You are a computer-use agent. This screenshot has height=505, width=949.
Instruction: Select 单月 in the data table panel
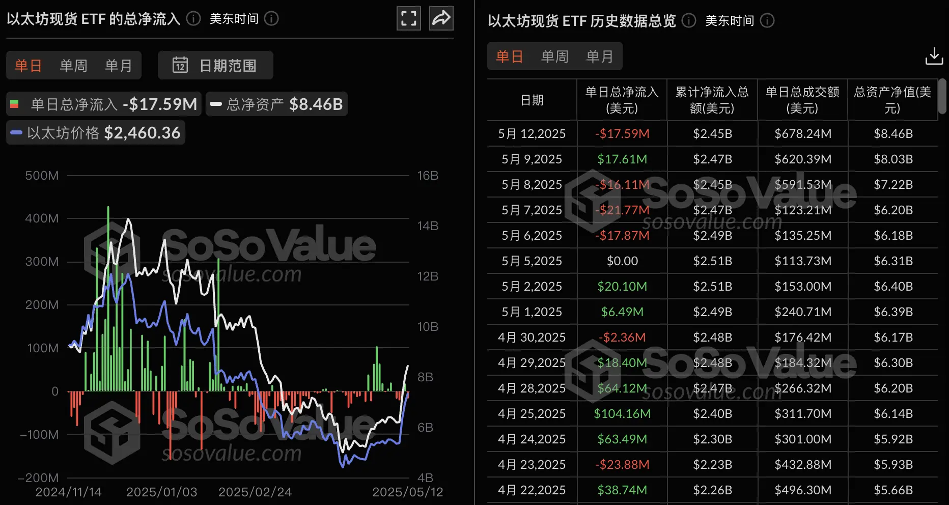[600, 56]
